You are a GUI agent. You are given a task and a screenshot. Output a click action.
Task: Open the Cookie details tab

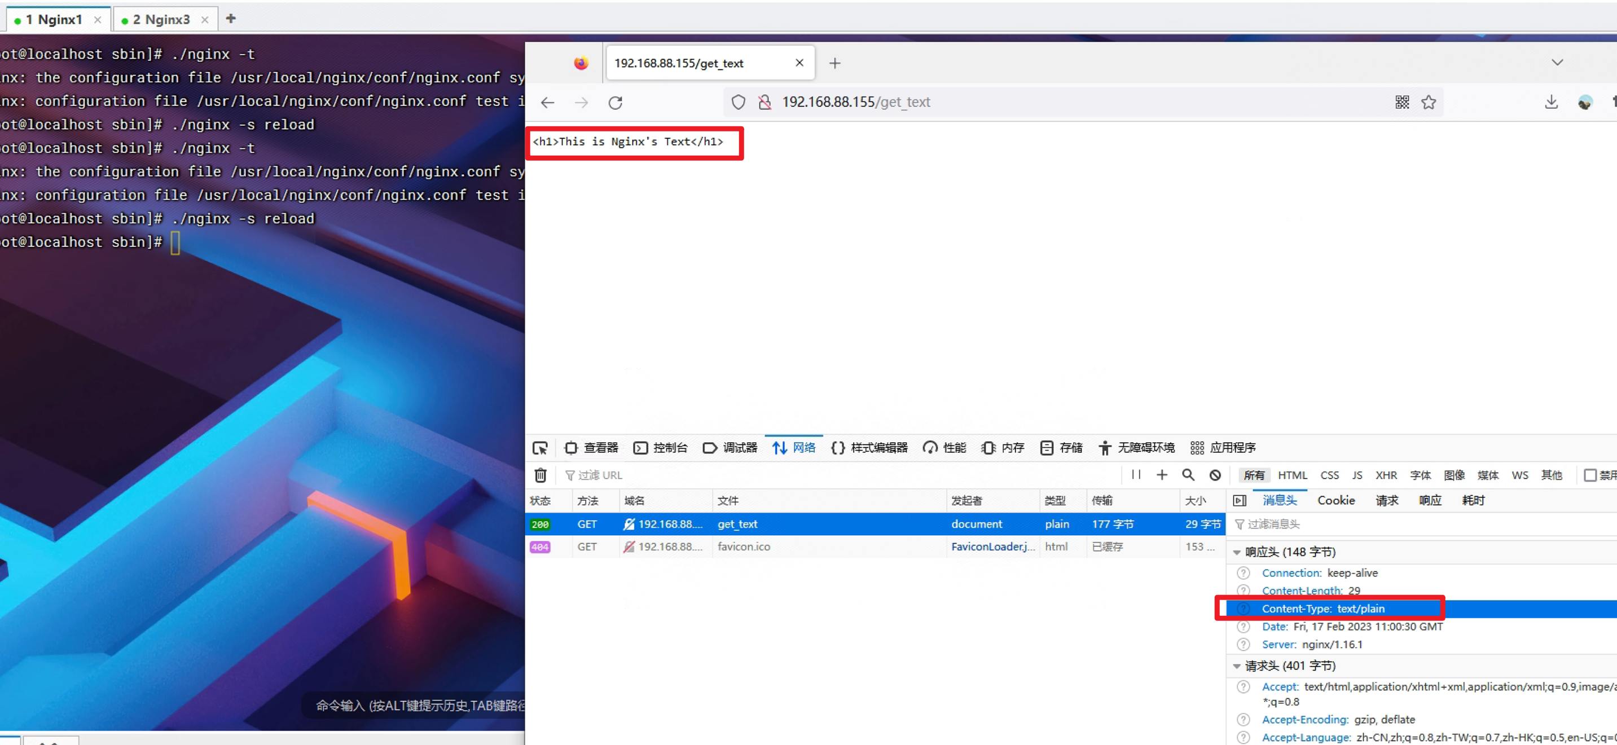1336,500
